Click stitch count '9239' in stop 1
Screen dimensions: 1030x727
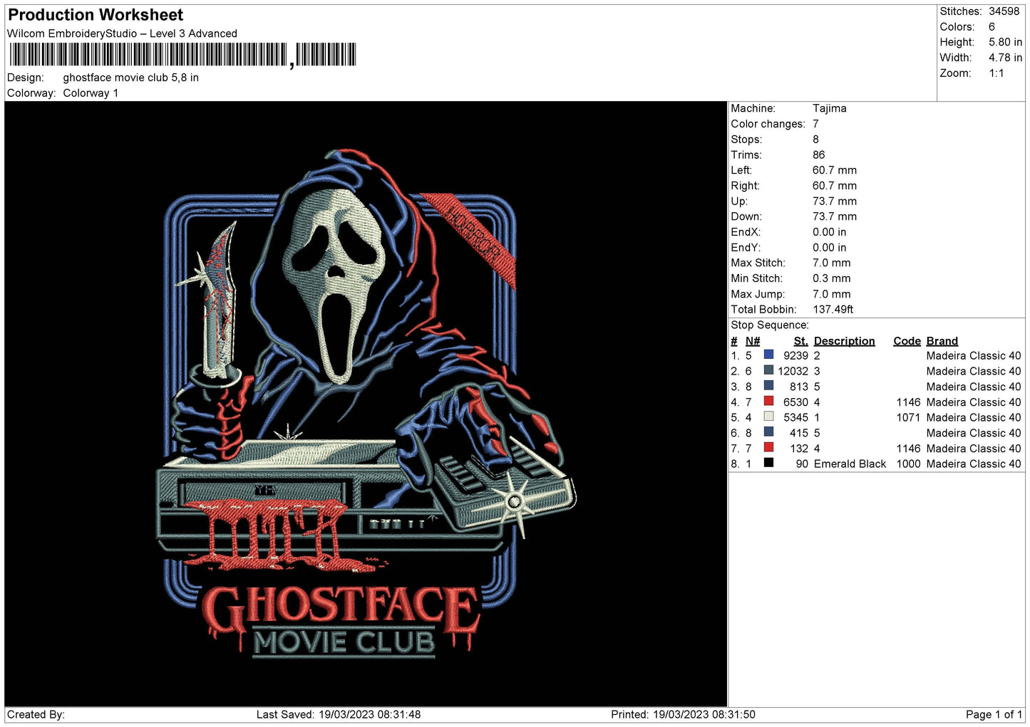(796, 356)
